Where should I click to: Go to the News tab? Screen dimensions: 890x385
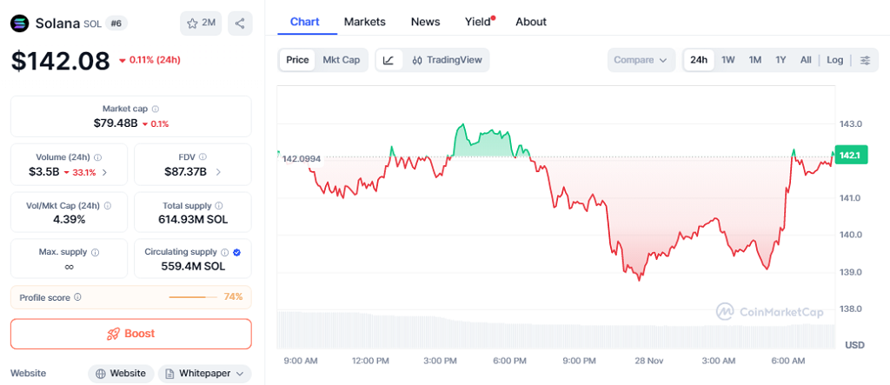[425, 22]
